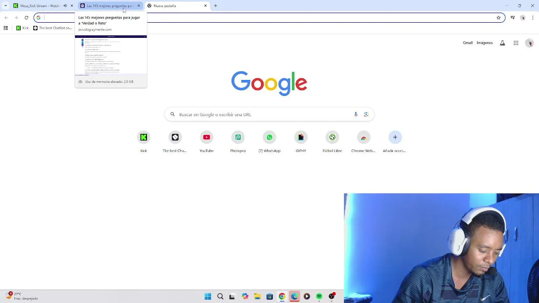Open The best Cha... shortcut tile
This screenshot has width=539, height=303.
(x=175, y=142)
